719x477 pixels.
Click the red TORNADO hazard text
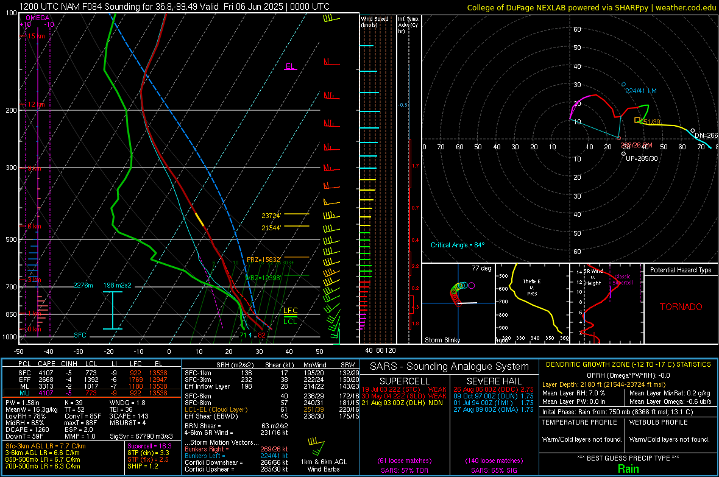tap(681, 307)
